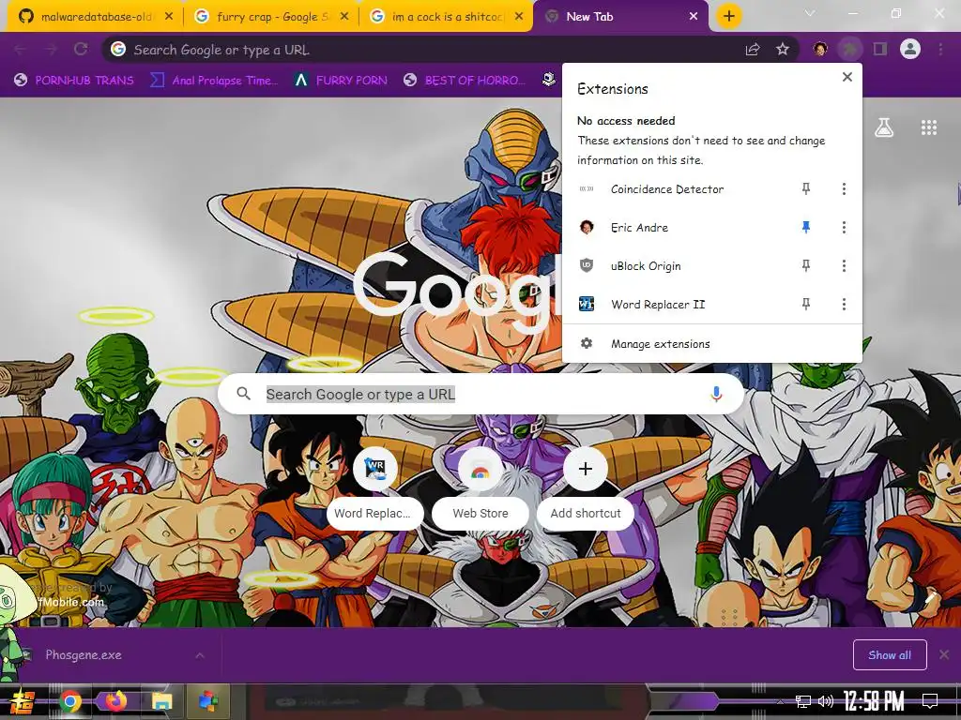Screen dimensions: 961x720
Task: Pin the uBlock Origin extension
Action: [806, 265]
